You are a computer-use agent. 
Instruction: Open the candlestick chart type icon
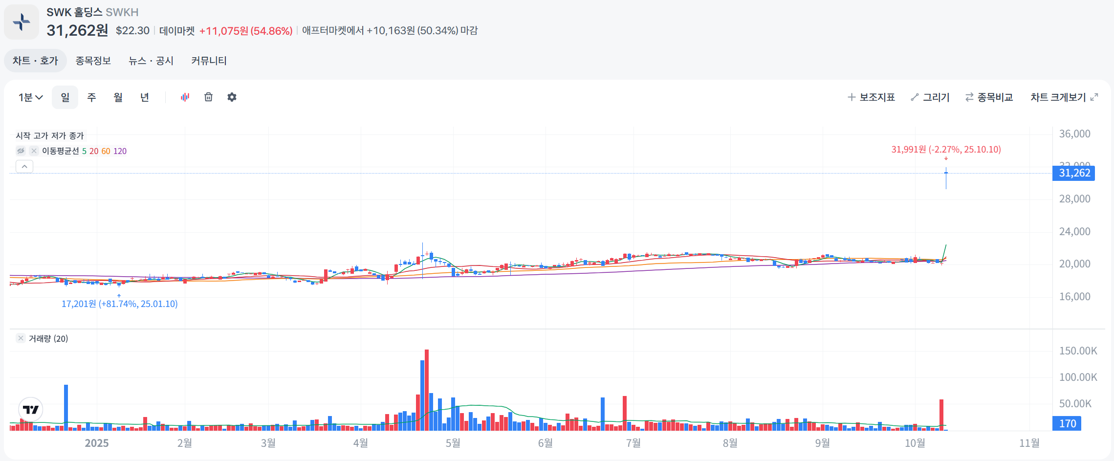pyautogui.click(x=185, y=97)
